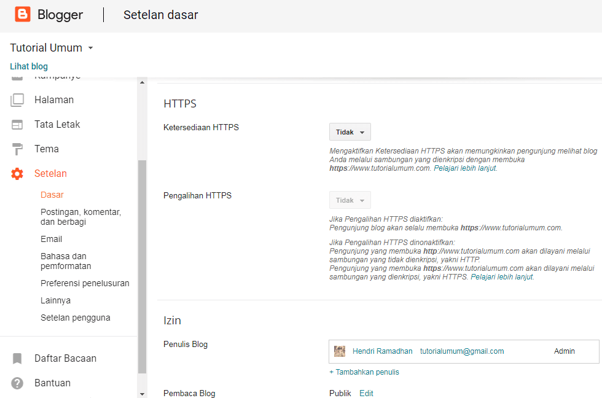Open the Ketersediaan HTTPS dropdown
602x398 pixels.
(x=350, y=131)
